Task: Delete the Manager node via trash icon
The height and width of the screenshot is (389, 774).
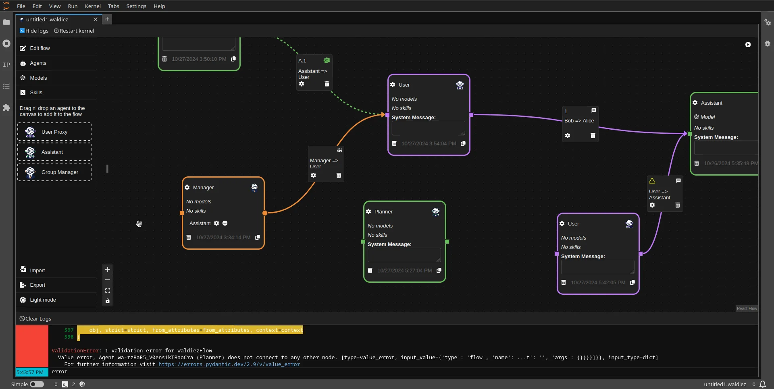Action: (189, 238)
